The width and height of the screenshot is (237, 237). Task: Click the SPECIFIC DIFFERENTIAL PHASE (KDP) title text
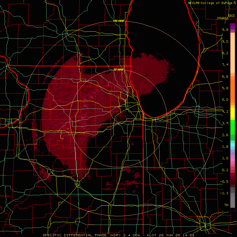click(82, 235)
